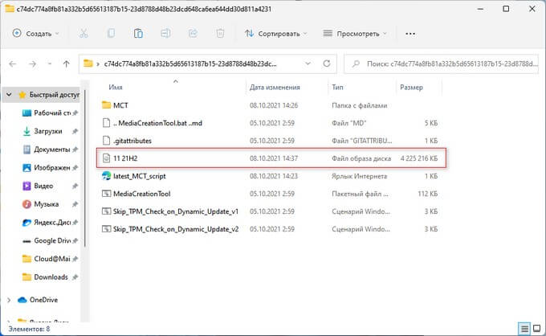
Task: Select the MediaCreationTool.bat .md file
Action: click(x=157, y=123)
